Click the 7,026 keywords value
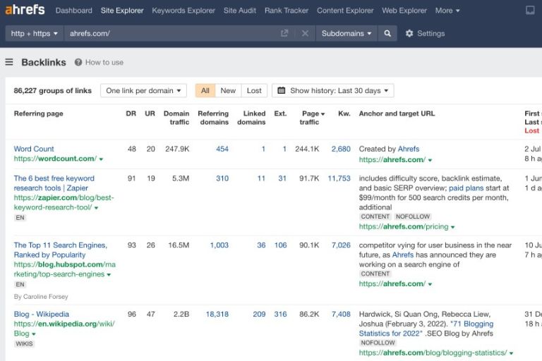The width and height of the screenshot is (542, 361). [x=341, y=245]
